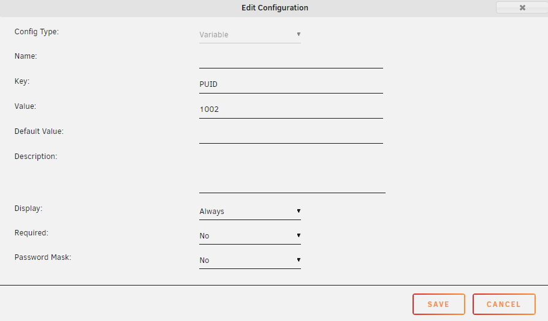
Task: Click the Required label text
Action: (31, 233)
